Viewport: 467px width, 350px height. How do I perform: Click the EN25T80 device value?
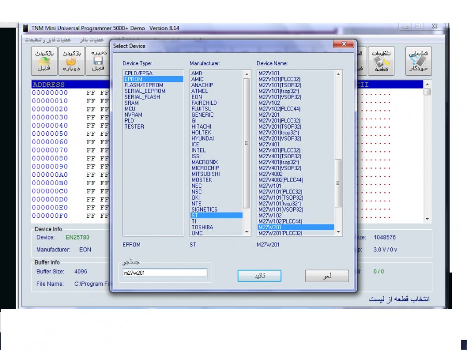(x=77, y=237)
